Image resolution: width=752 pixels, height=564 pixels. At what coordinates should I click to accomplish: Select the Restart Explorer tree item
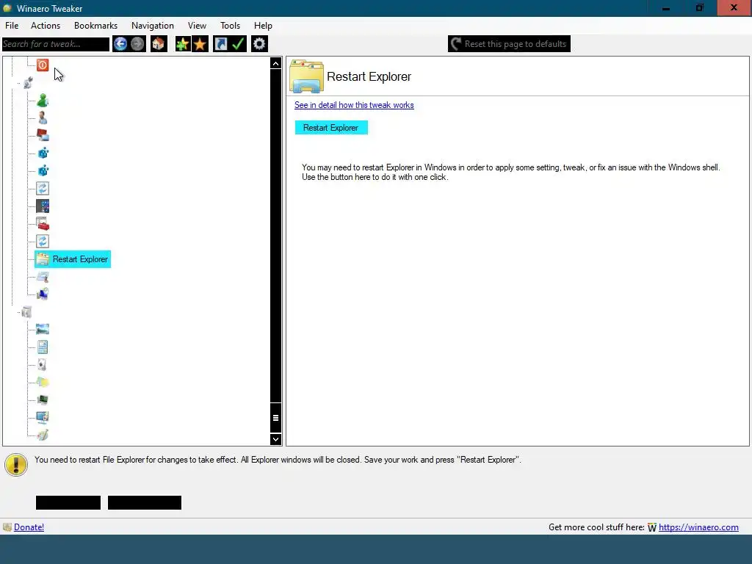point(73,259)
